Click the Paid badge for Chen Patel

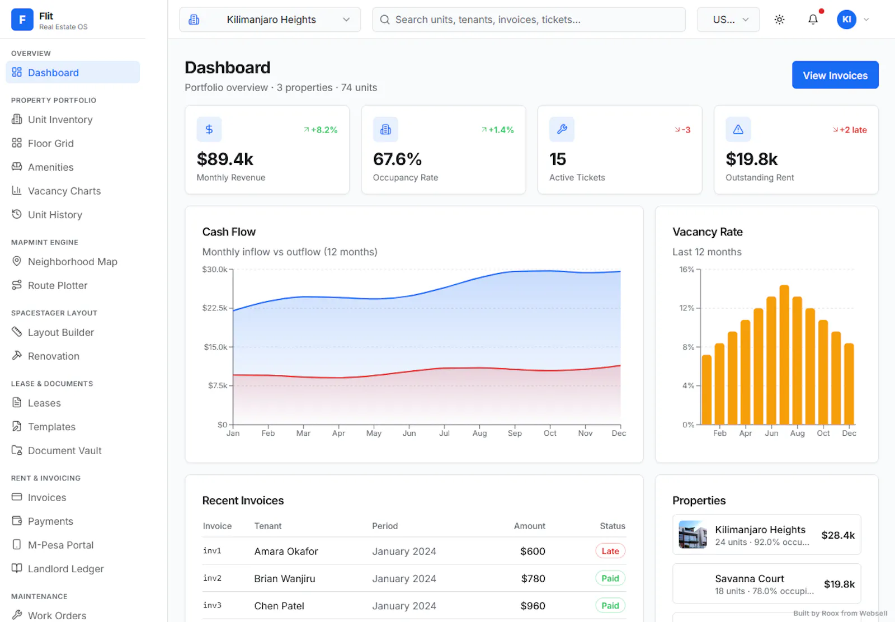(610, 606)
